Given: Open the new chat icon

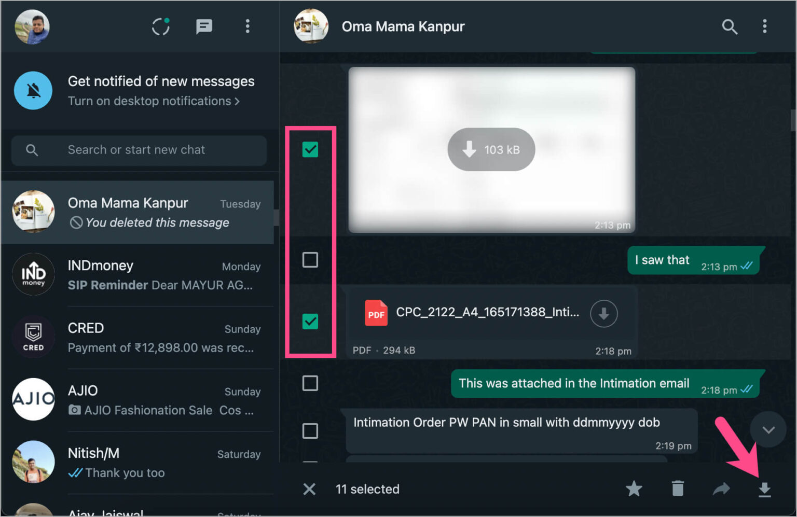Looking at the screenshot, I should [x=204, y=26].
